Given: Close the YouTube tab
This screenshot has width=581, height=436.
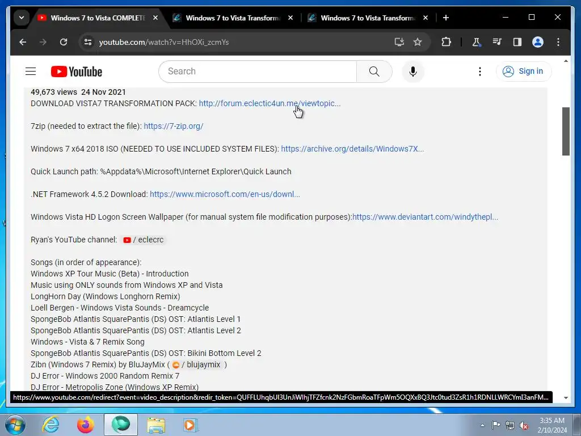Looking at the screenshot, I should tap(155, 18).
